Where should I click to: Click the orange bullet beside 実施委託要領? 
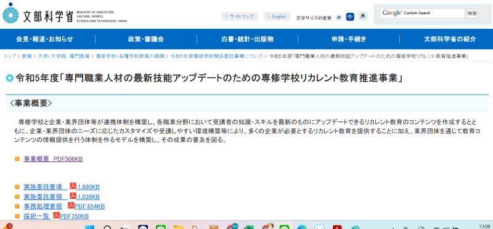point(17,197)
